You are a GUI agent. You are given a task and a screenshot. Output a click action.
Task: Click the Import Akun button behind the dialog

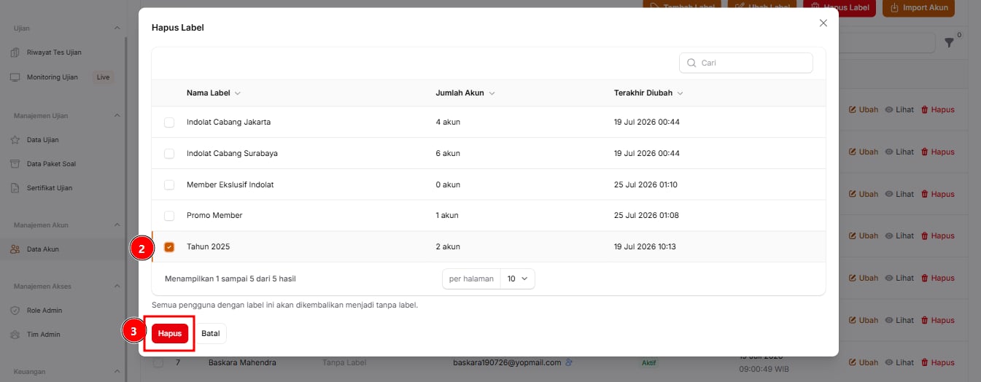(x=918, y=8)
